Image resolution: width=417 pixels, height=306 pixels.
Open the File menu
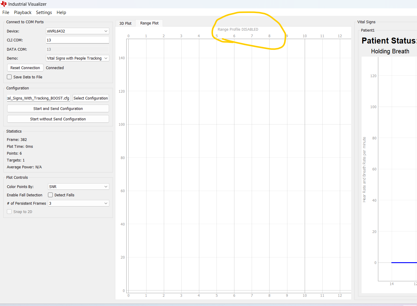(6, 13)
